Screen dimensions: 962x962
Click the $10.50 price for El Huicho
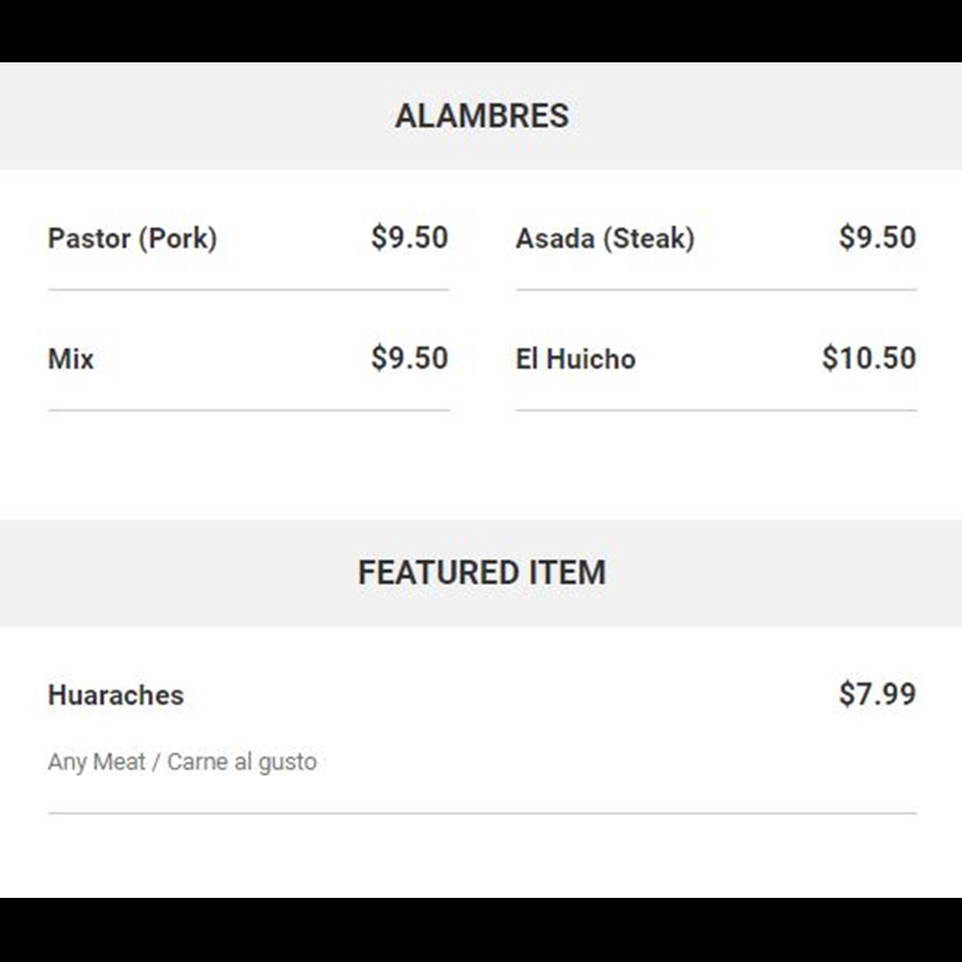pyautogui.click(x=869, y=358)
